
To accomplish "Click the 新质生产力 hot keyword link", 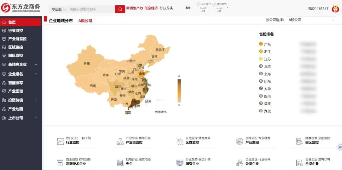I will click(x=134, y=8).
